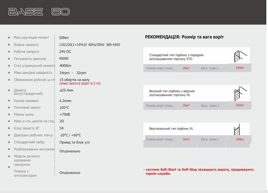This screenshot has height=193, width=268.
Task: Click the bullet beside Клас захисту IP
Action: pos(9,128)
